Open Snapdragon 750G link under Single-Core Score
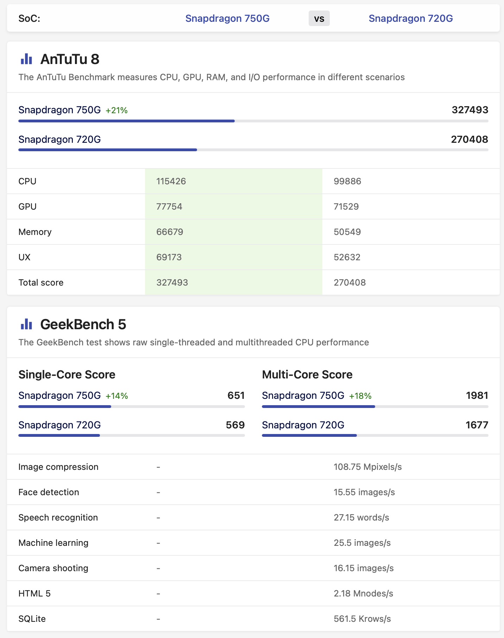 [x=59, y=396]
